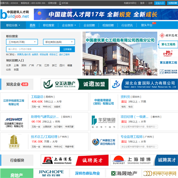Open the 工程副总 job posting
The width and height of the screenshot is (178, 178).
[x=37, y=96]
